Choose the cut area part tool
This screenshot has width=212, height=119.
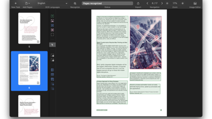[x=52, y=60]
